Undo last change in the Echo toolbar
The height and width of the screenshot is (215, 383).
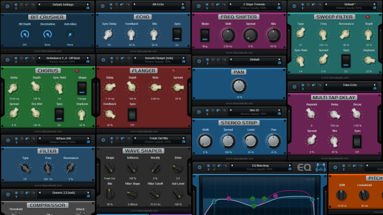tap(122, 4)
